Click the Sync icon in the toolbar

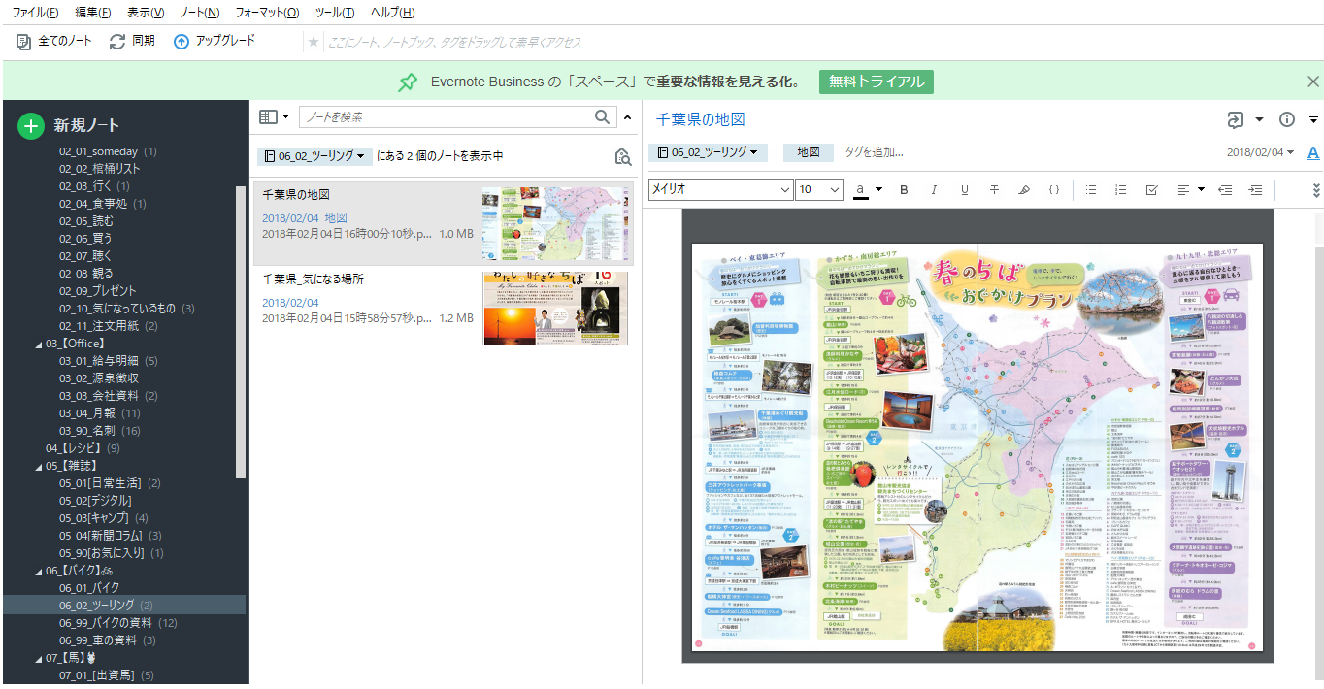(x=117, y=41)
